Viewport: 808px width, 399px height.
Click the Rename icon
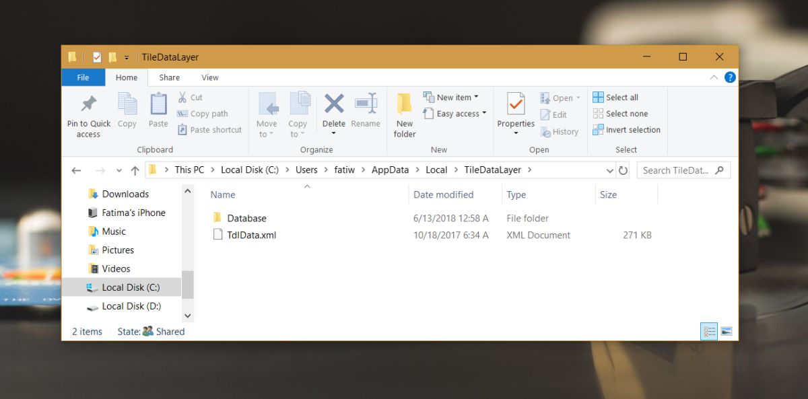[x=366, y=104]
